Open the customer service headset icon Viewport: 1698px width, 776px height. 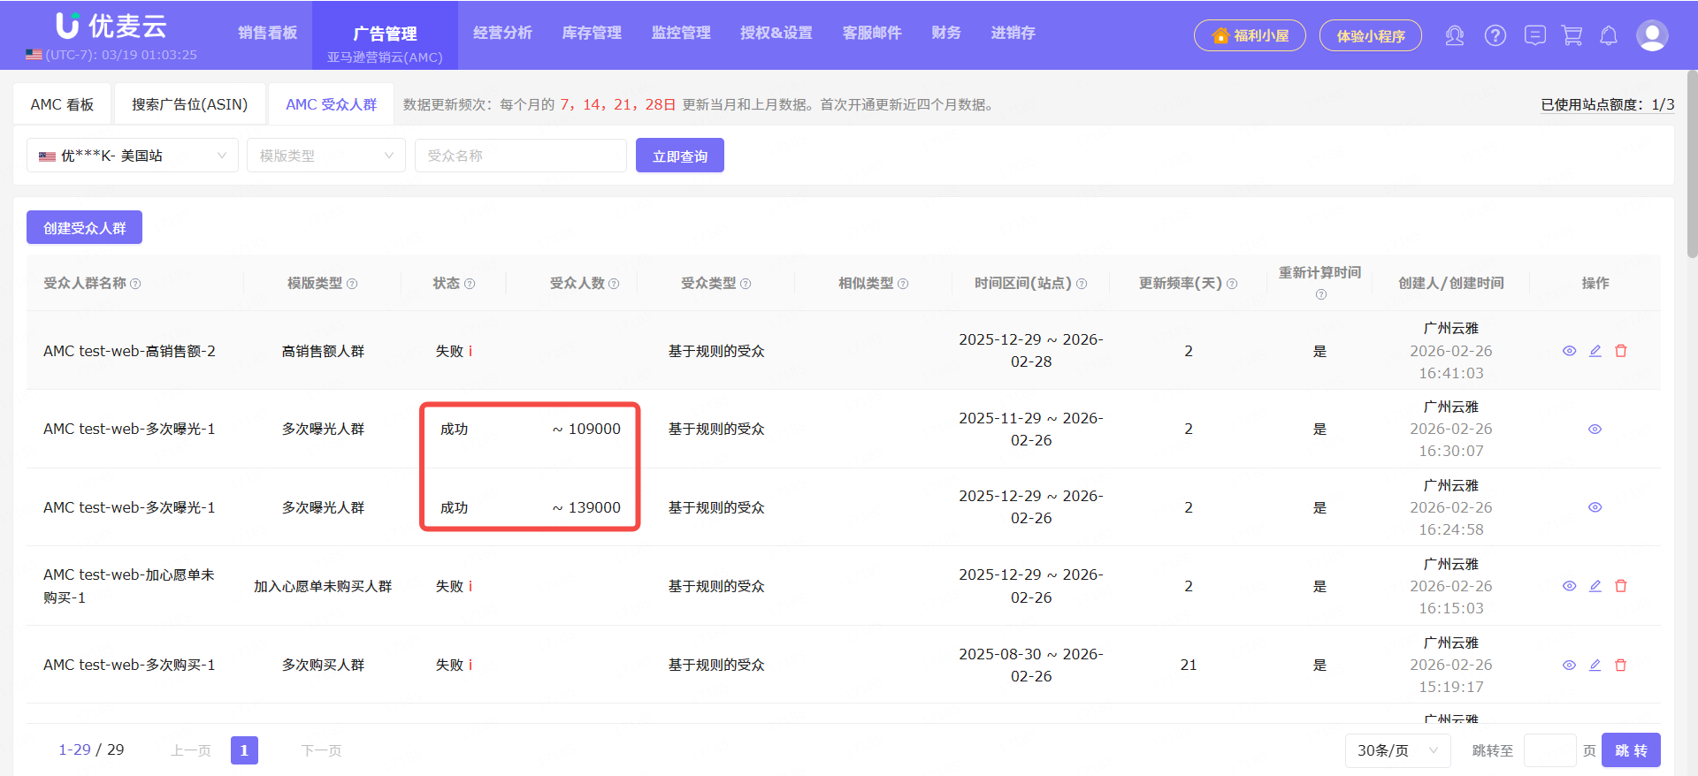coord(1454,35)
